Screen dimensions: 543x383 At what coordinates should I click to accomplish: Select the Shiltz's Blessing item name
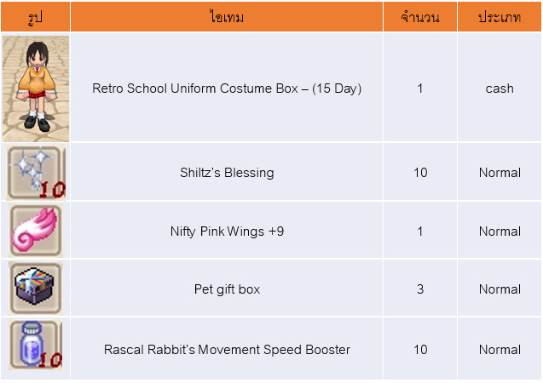[227, 173]
